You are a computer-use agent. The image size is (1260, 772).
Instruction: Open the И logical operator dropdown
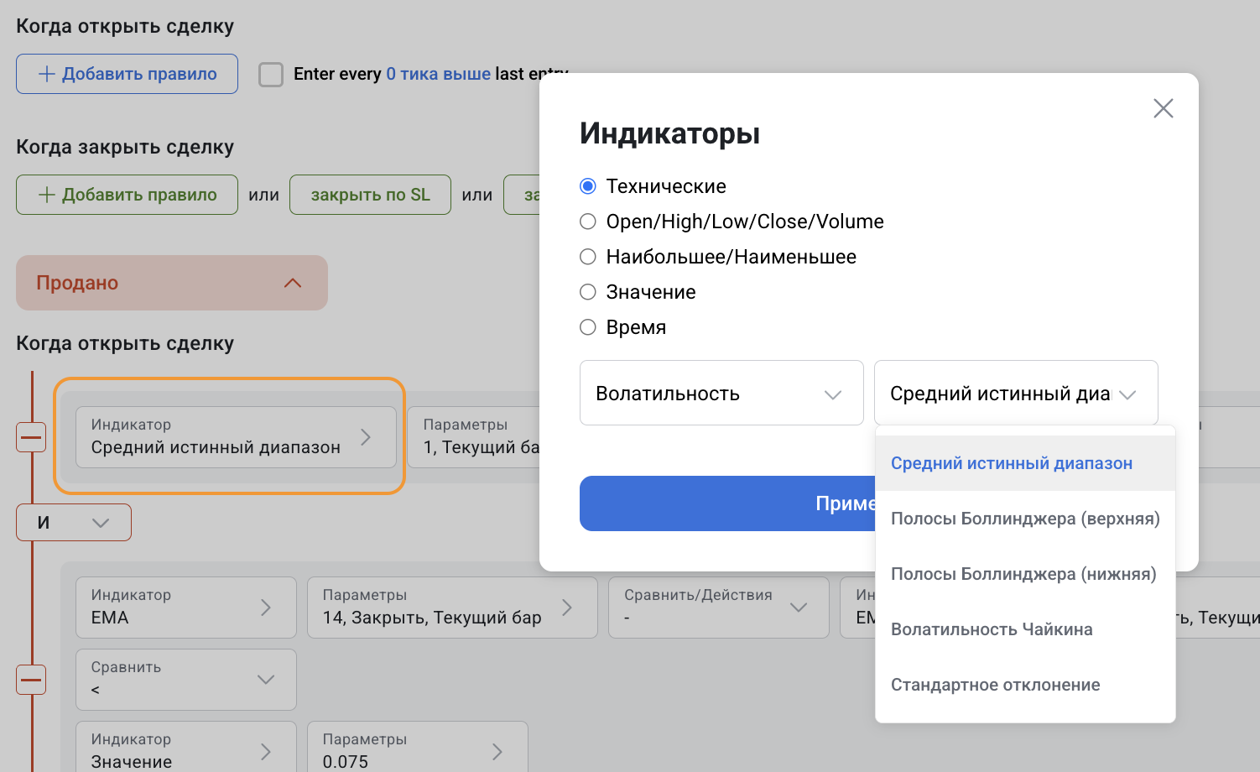(x=74, y=522)
